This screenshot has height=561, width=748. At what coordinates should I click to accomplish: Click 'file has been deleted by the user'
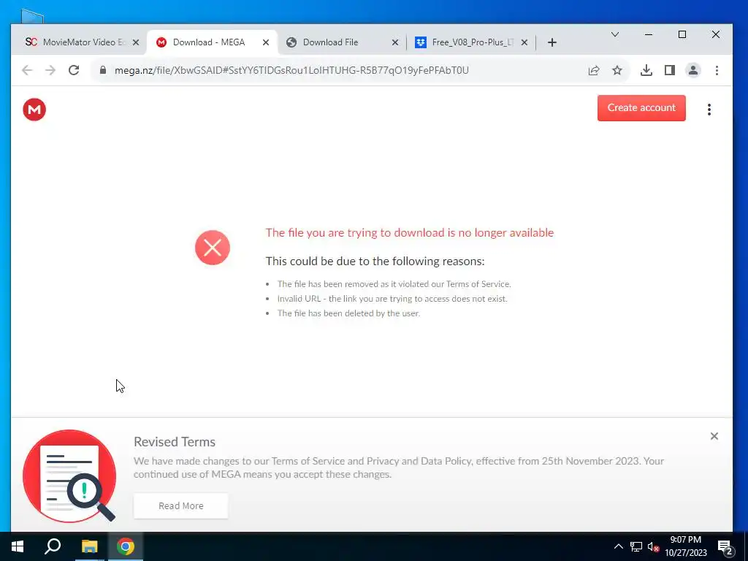348,313
